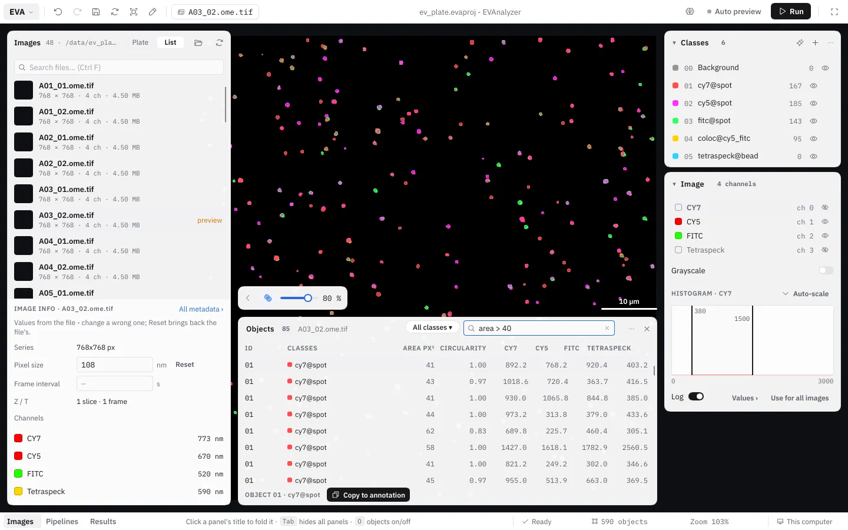Image resolution: width=848 pixels, height=530 pixels.
Task: Open the All classes filter dropdown
Action: 432,327
